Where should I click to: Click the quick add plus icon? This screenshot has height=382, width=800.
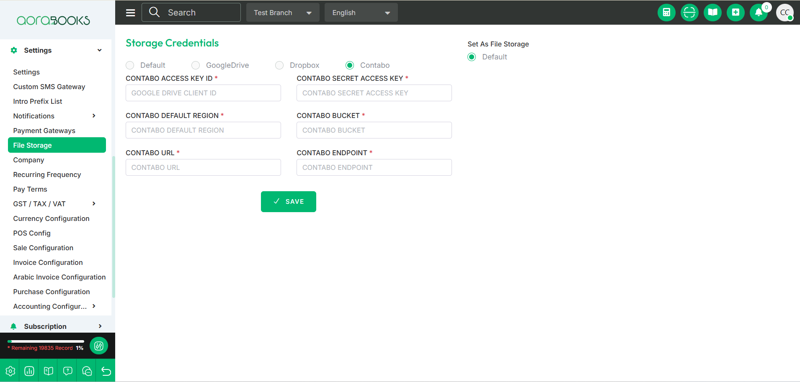[x=735, y=13]
